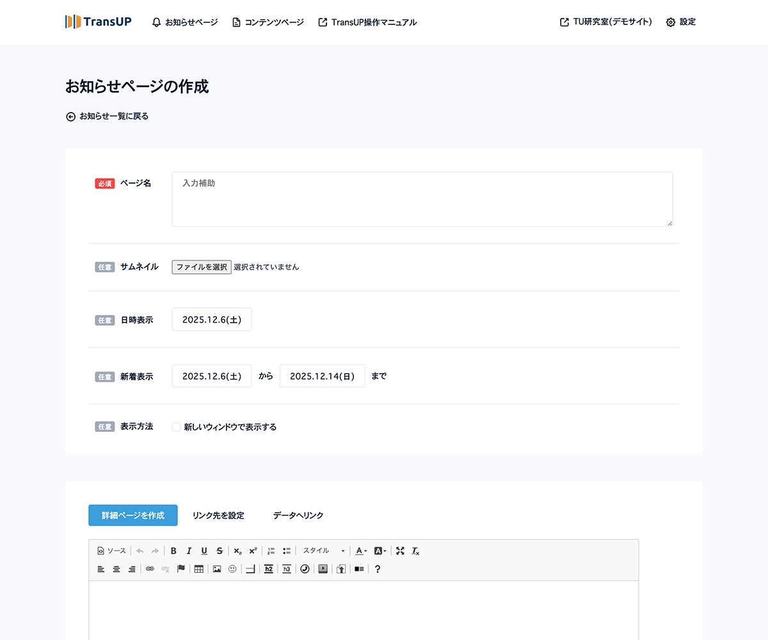Open the emoji smiley picker

point(232,569)
